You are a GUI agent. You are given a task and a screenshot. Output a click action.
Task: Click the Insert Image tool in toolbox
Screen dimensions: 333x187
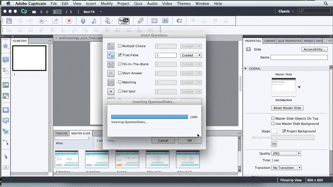(5, 85)
